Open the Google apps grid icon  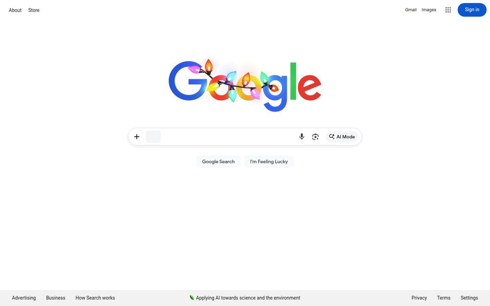coord(448,10)
